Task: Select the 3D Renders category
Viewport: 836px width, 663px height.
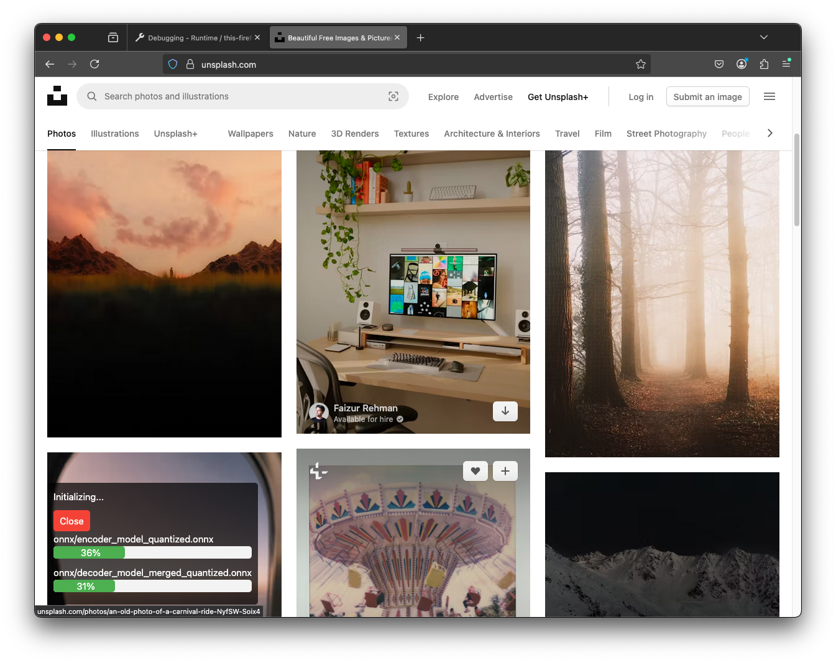Action: (x=355, y=134)
